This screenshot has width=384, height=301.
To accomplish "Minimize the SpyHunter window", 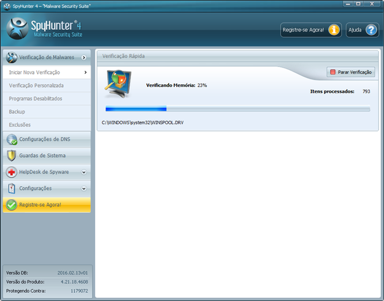I will (x=348, y=4).
